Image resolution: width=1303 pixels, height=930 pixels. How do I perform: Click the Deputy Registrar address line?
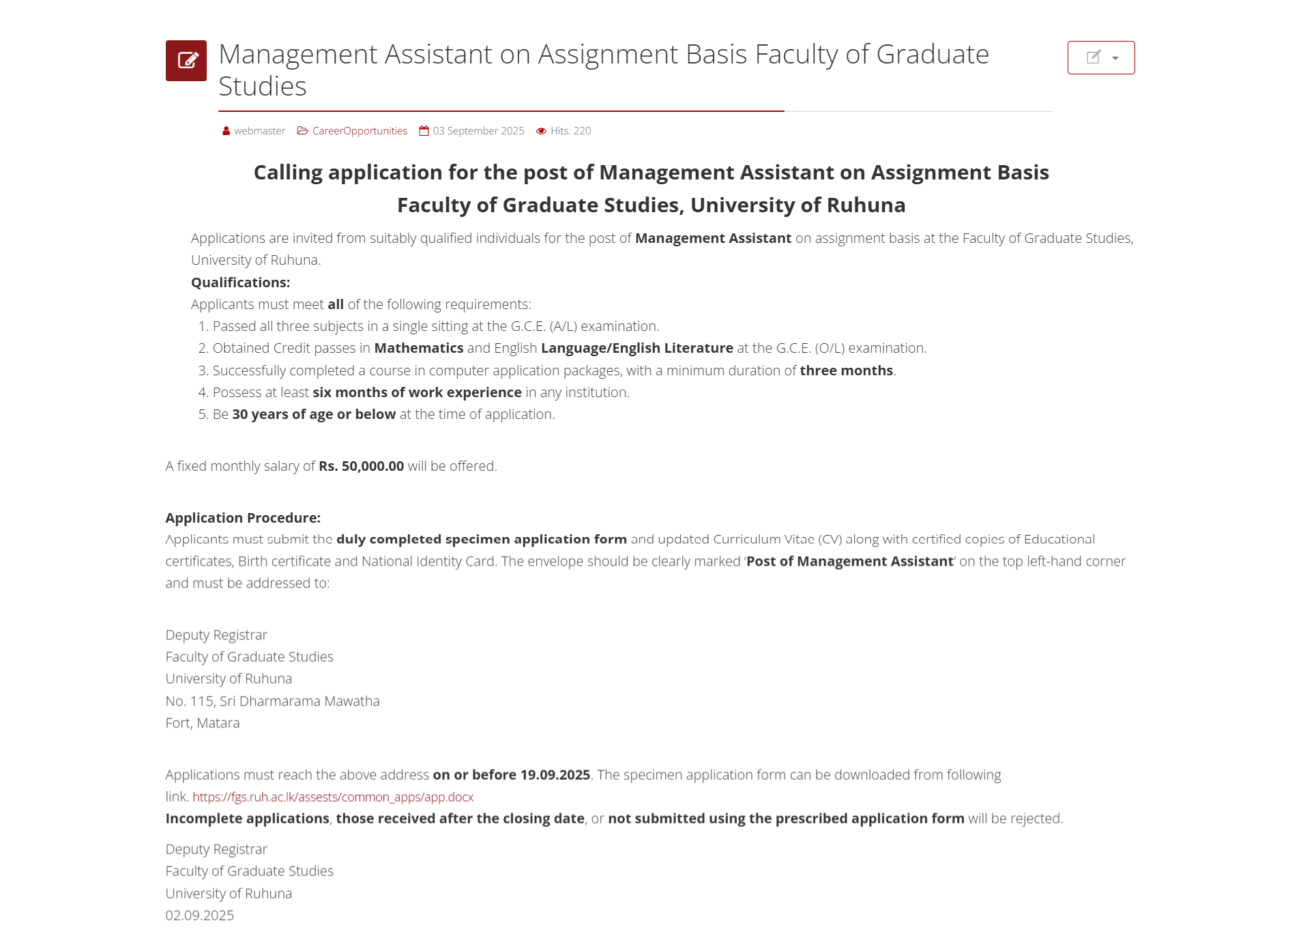pyautogui.click(x=216, y=635)
